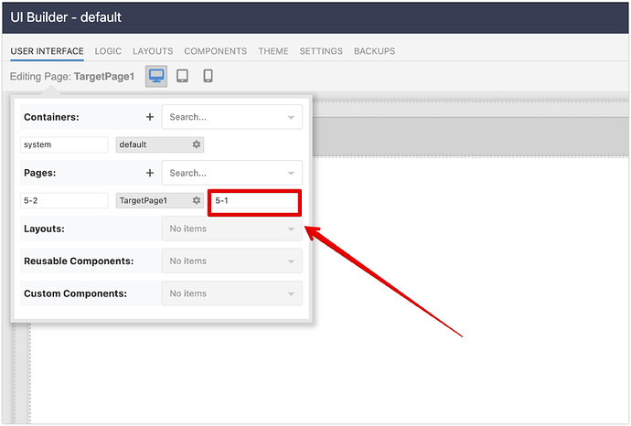Select the desktop view icon
The height and width of the screenshot is (426, 631).
156,76
